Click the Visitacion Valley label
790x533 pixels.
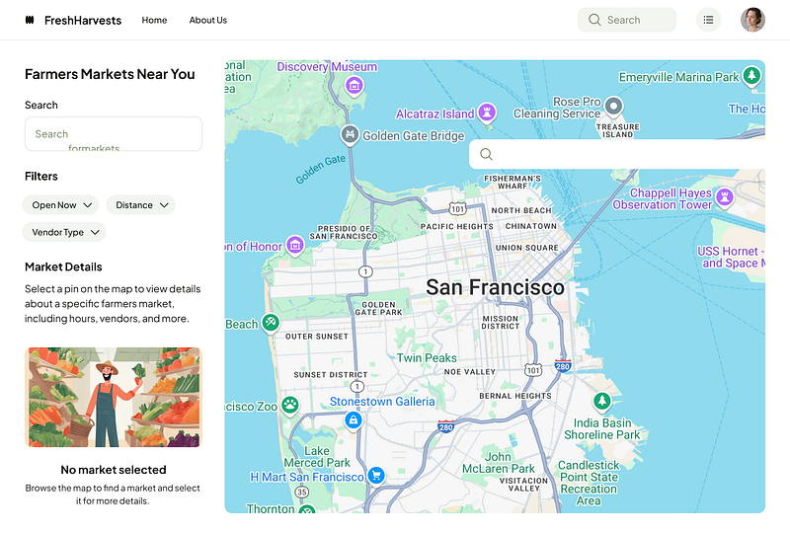coord(523,484)
